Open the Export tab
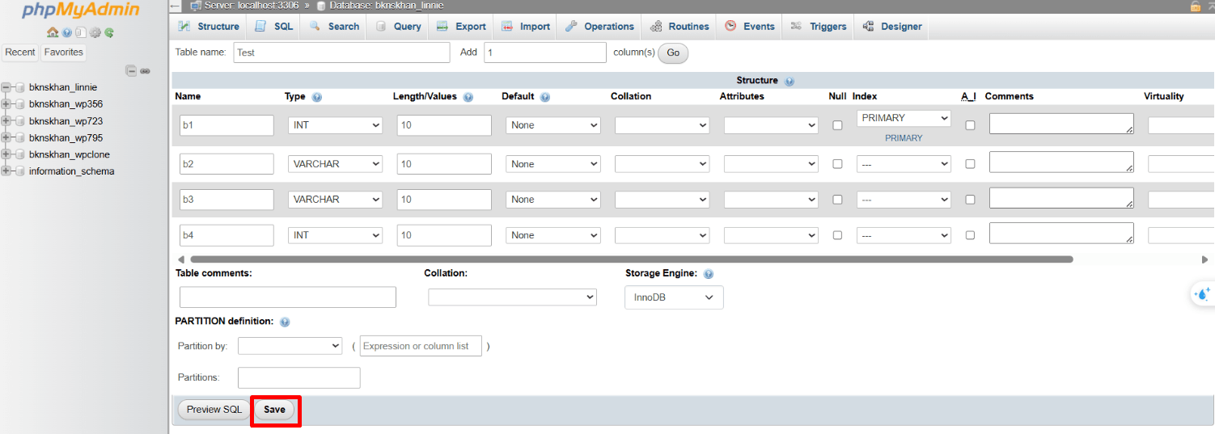1215x434 pixels. pos(462,27)
